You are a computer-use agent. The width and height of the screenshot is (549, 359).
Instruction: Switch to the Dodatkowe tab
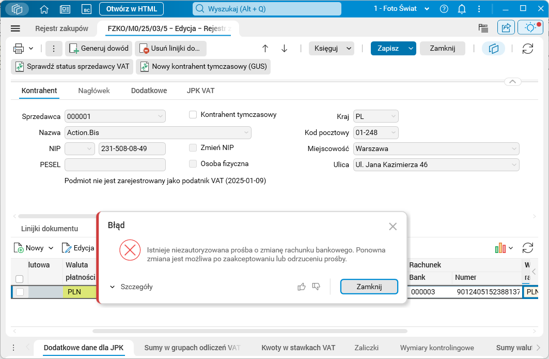tap(149, 91)
